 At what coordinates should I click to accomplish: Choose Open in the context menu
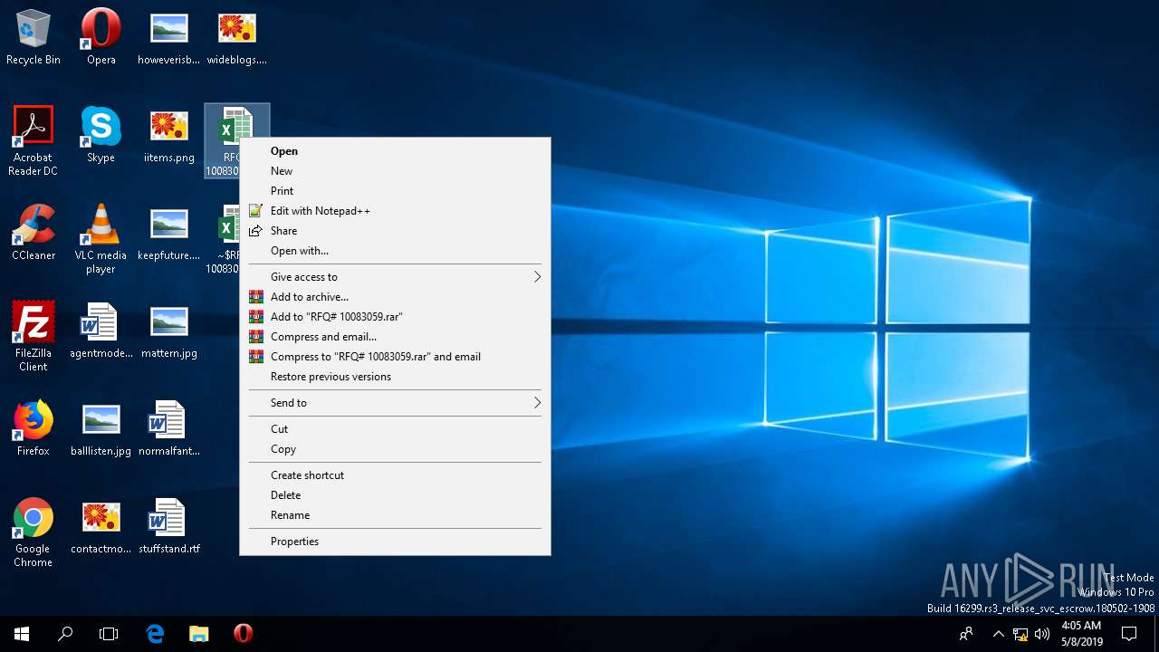point(395,151)
